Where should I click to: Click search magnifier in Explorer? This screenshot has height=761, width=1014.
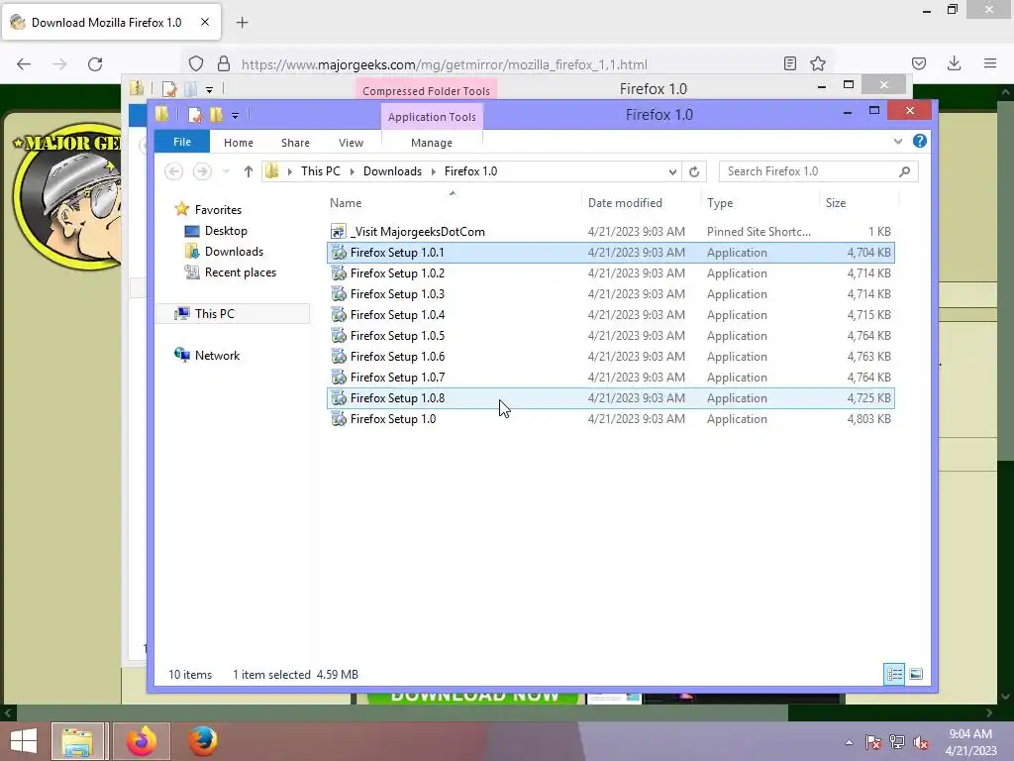click(905, 171)
